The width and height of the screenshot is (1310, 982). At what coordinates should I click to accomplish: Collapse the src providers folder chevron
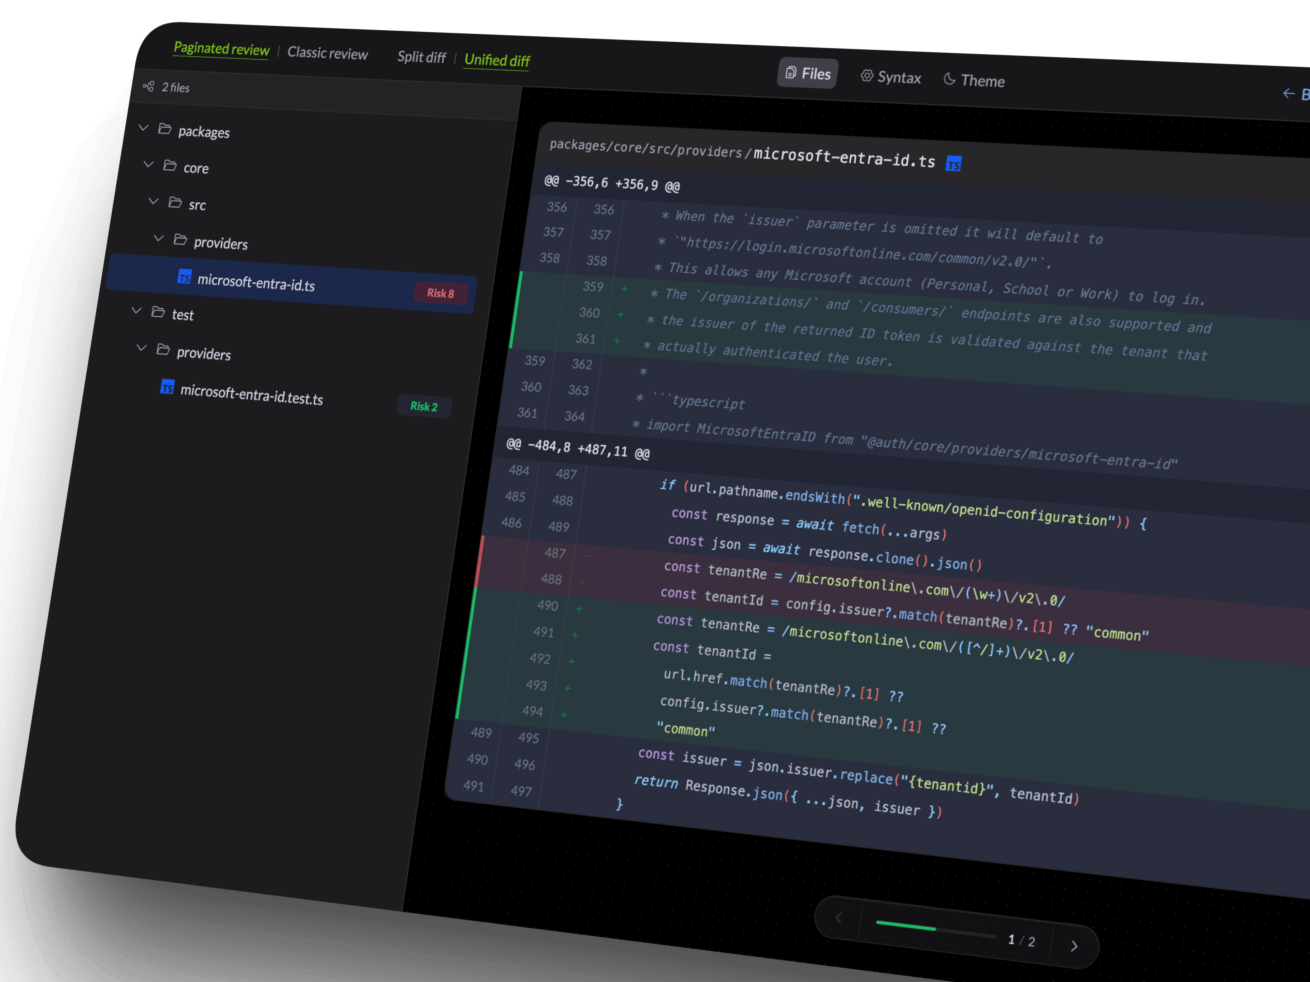pos(159,238)
